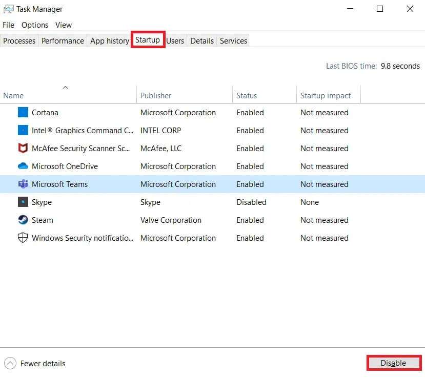Screen dimensions: 425x378
Task: Minimize the Task Manager window
Action: [350, 9]
